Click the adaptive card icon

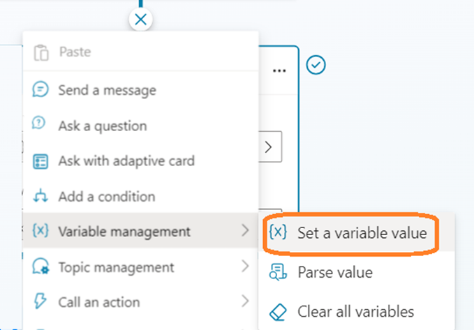[41, 161]
